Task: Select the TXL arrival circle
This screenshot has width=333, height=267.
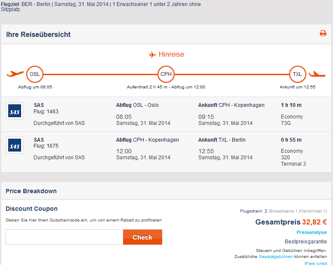Action: coord(298,74)
